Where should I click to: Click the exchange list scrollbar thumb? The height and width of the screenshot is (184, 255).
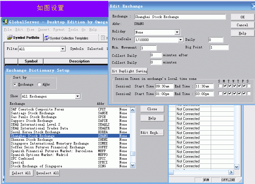click(x=133, y=154)
